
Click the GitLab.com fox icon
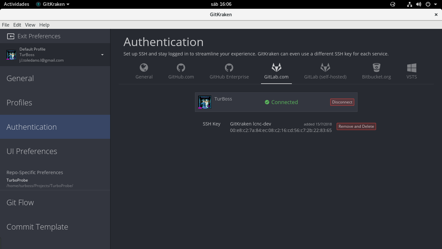coord(277,67)
